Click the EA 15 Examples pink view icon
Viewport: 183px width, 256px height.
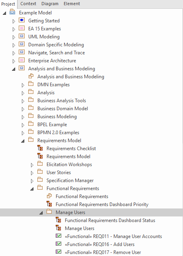click(x=21, y=28)
